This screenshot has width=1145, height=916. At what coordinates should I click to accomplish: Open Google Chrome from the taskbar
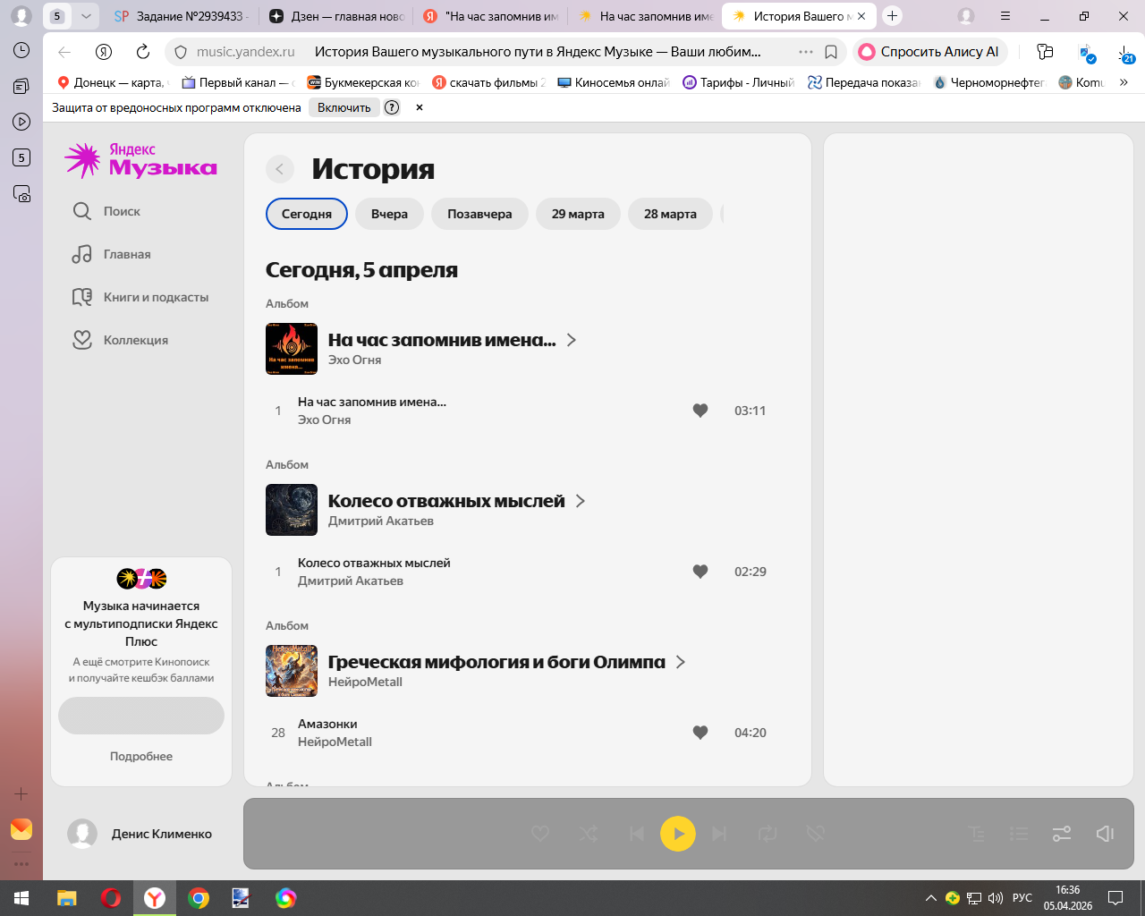click(199, 898)
